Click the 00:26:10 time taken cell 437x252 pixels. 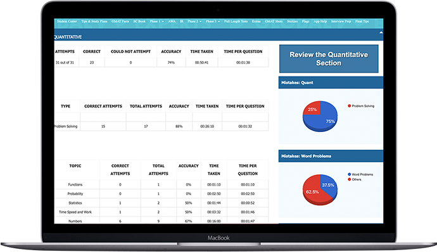point(207,126)
